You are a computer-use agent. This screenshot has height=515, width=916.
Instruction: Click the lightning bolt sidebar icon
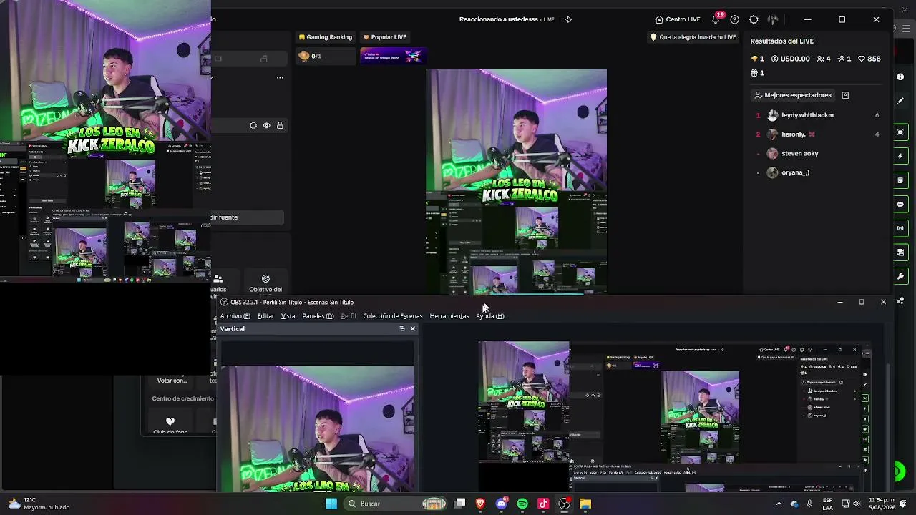pyautogui.click(x=900, y=156)
